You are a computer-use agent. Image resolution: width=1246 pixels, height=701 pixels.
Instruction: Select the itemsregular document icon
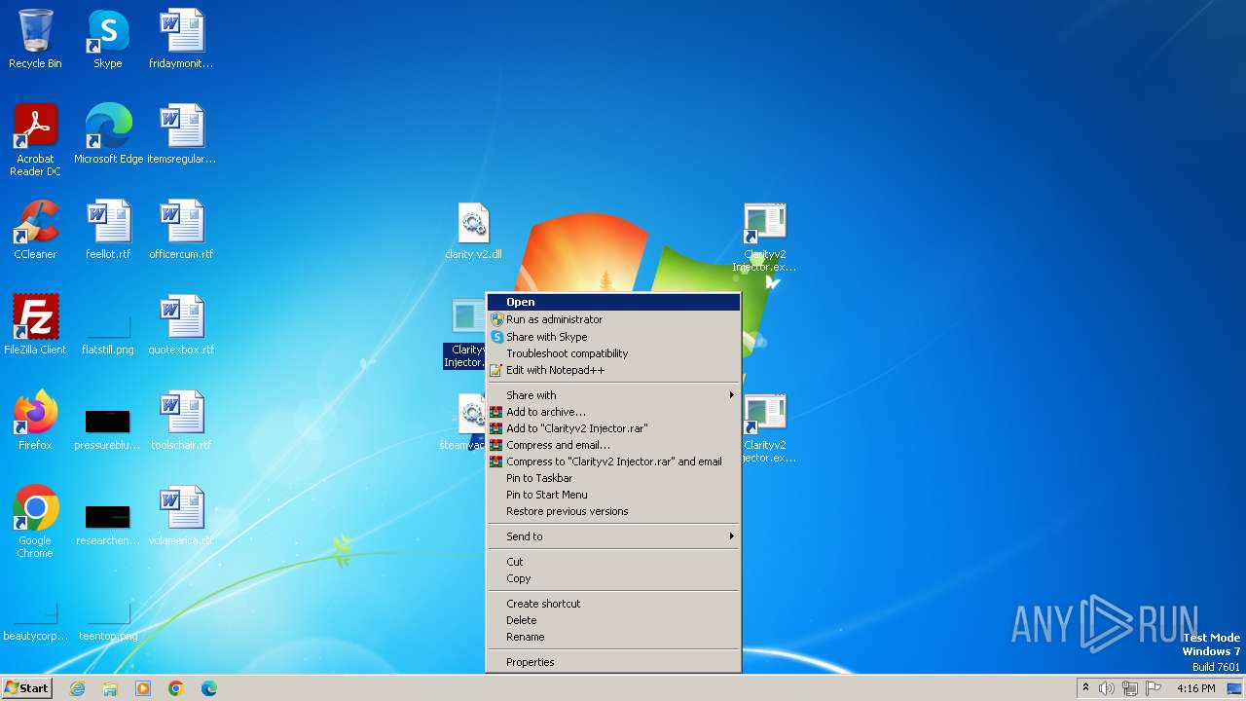[x=181, y=134]
